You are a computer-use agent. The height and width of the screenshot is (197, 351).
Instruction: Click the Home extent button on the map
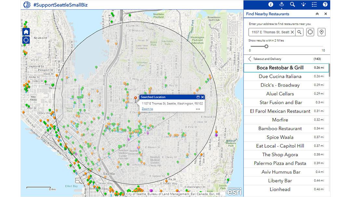point(25,31)
